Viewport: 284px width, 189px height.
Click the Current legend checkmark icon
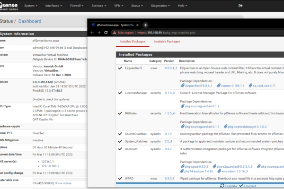point(241,186)
